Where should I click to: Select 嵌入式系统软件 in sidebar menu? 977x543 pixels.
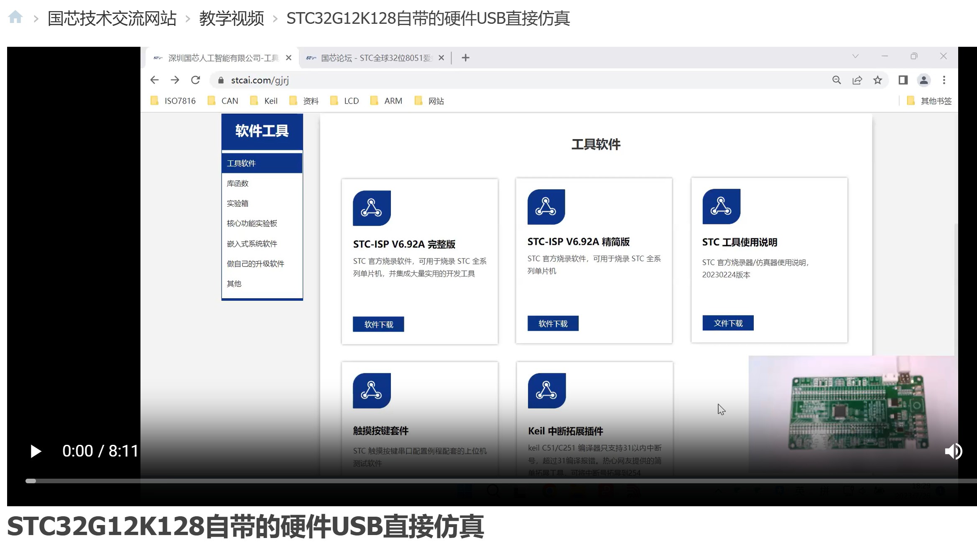tap(262, 243)
